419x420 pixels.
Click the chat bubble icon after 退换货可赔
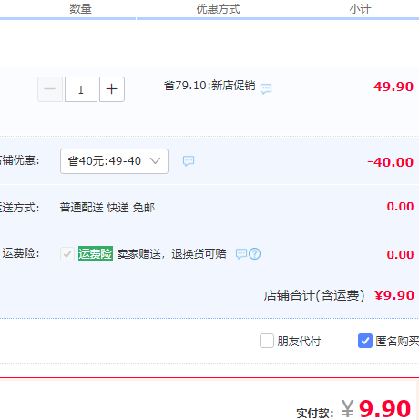tap(241, 253)
